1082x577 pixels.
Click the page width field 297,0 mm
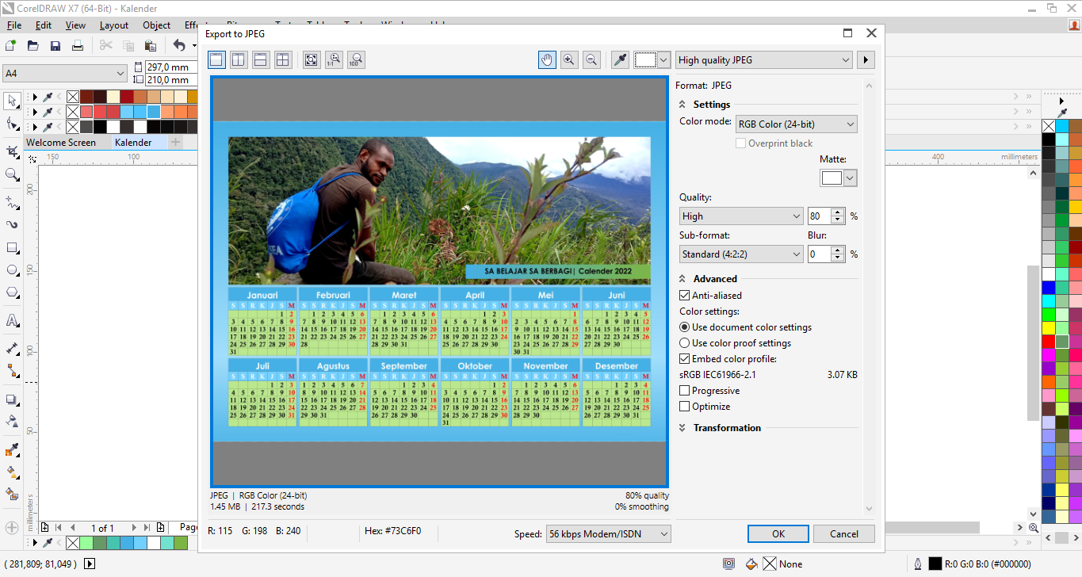(171, 67)
